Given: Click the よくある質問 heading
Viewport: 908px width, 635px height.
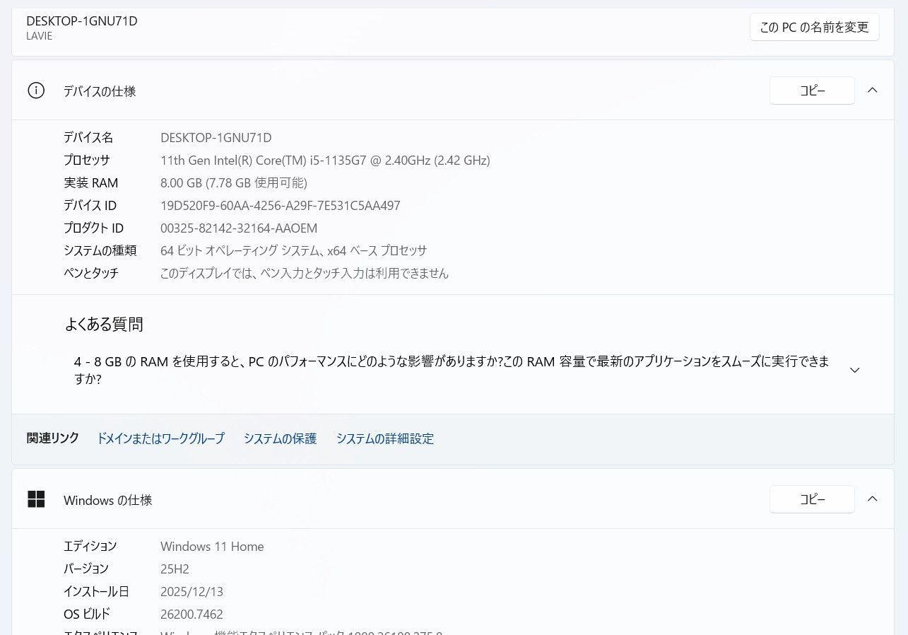Looking at the screenshot, I should coord(104,325).
